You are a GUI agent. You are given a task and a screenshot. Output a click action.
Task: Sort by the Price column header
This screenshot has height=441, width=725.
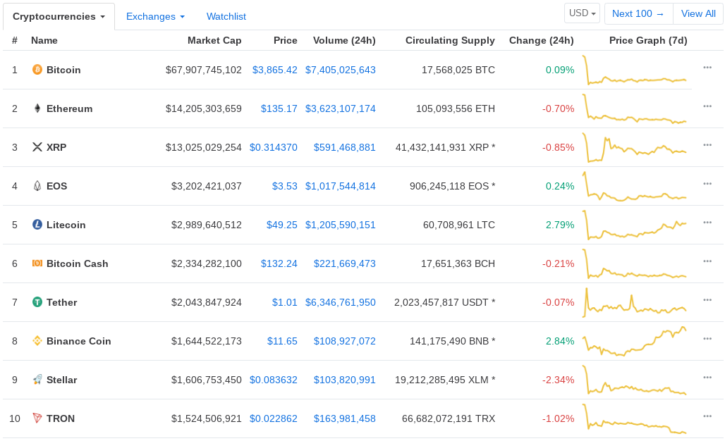click(286, 41)
